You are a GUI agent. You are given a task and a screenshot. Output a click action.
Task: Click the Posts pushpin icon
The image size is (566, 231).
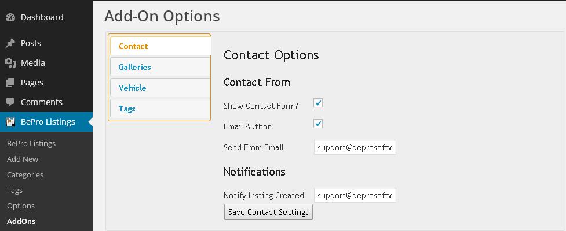(10, 43)
